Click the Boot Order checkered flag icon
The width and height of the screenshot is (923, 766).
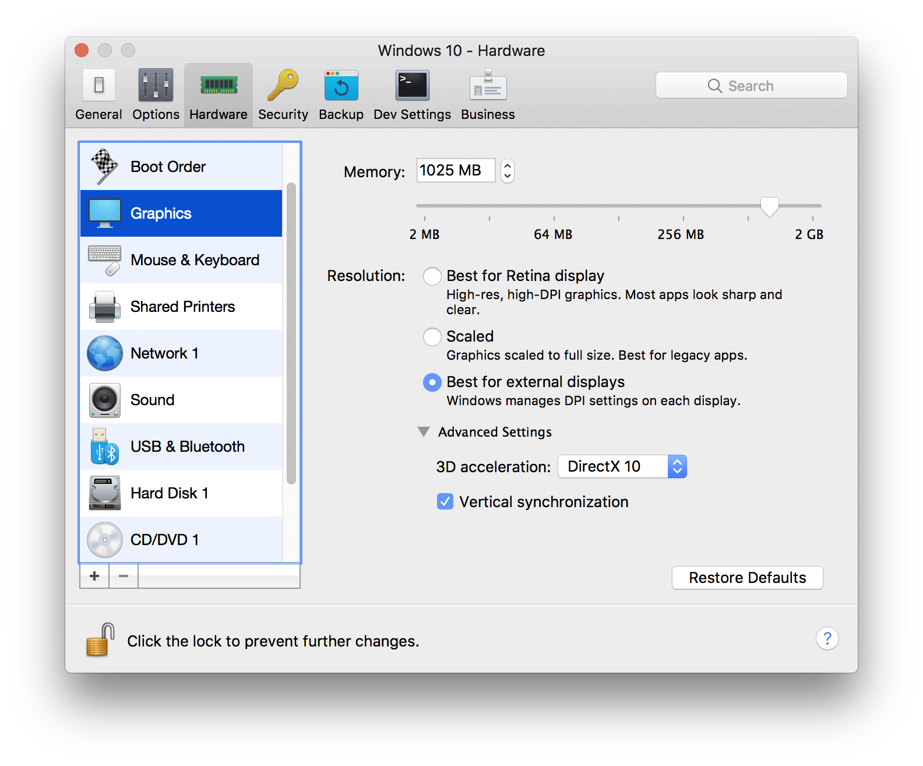(x=104, y=166)
